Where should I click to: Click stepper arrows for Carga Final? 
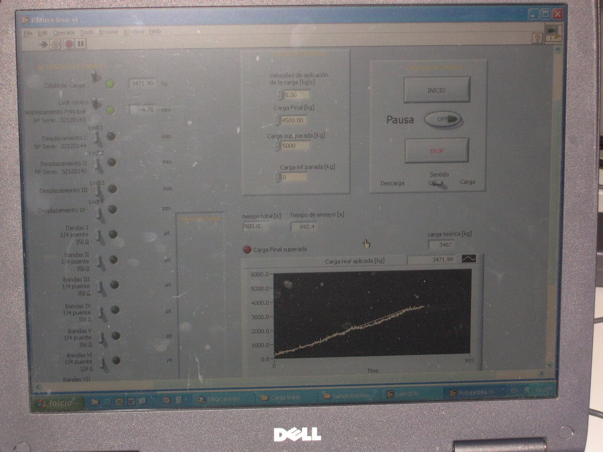tap(277, 120)
